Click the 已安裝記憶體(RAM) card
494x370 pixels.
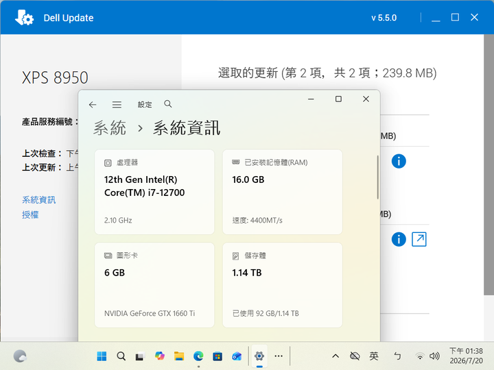282,192
